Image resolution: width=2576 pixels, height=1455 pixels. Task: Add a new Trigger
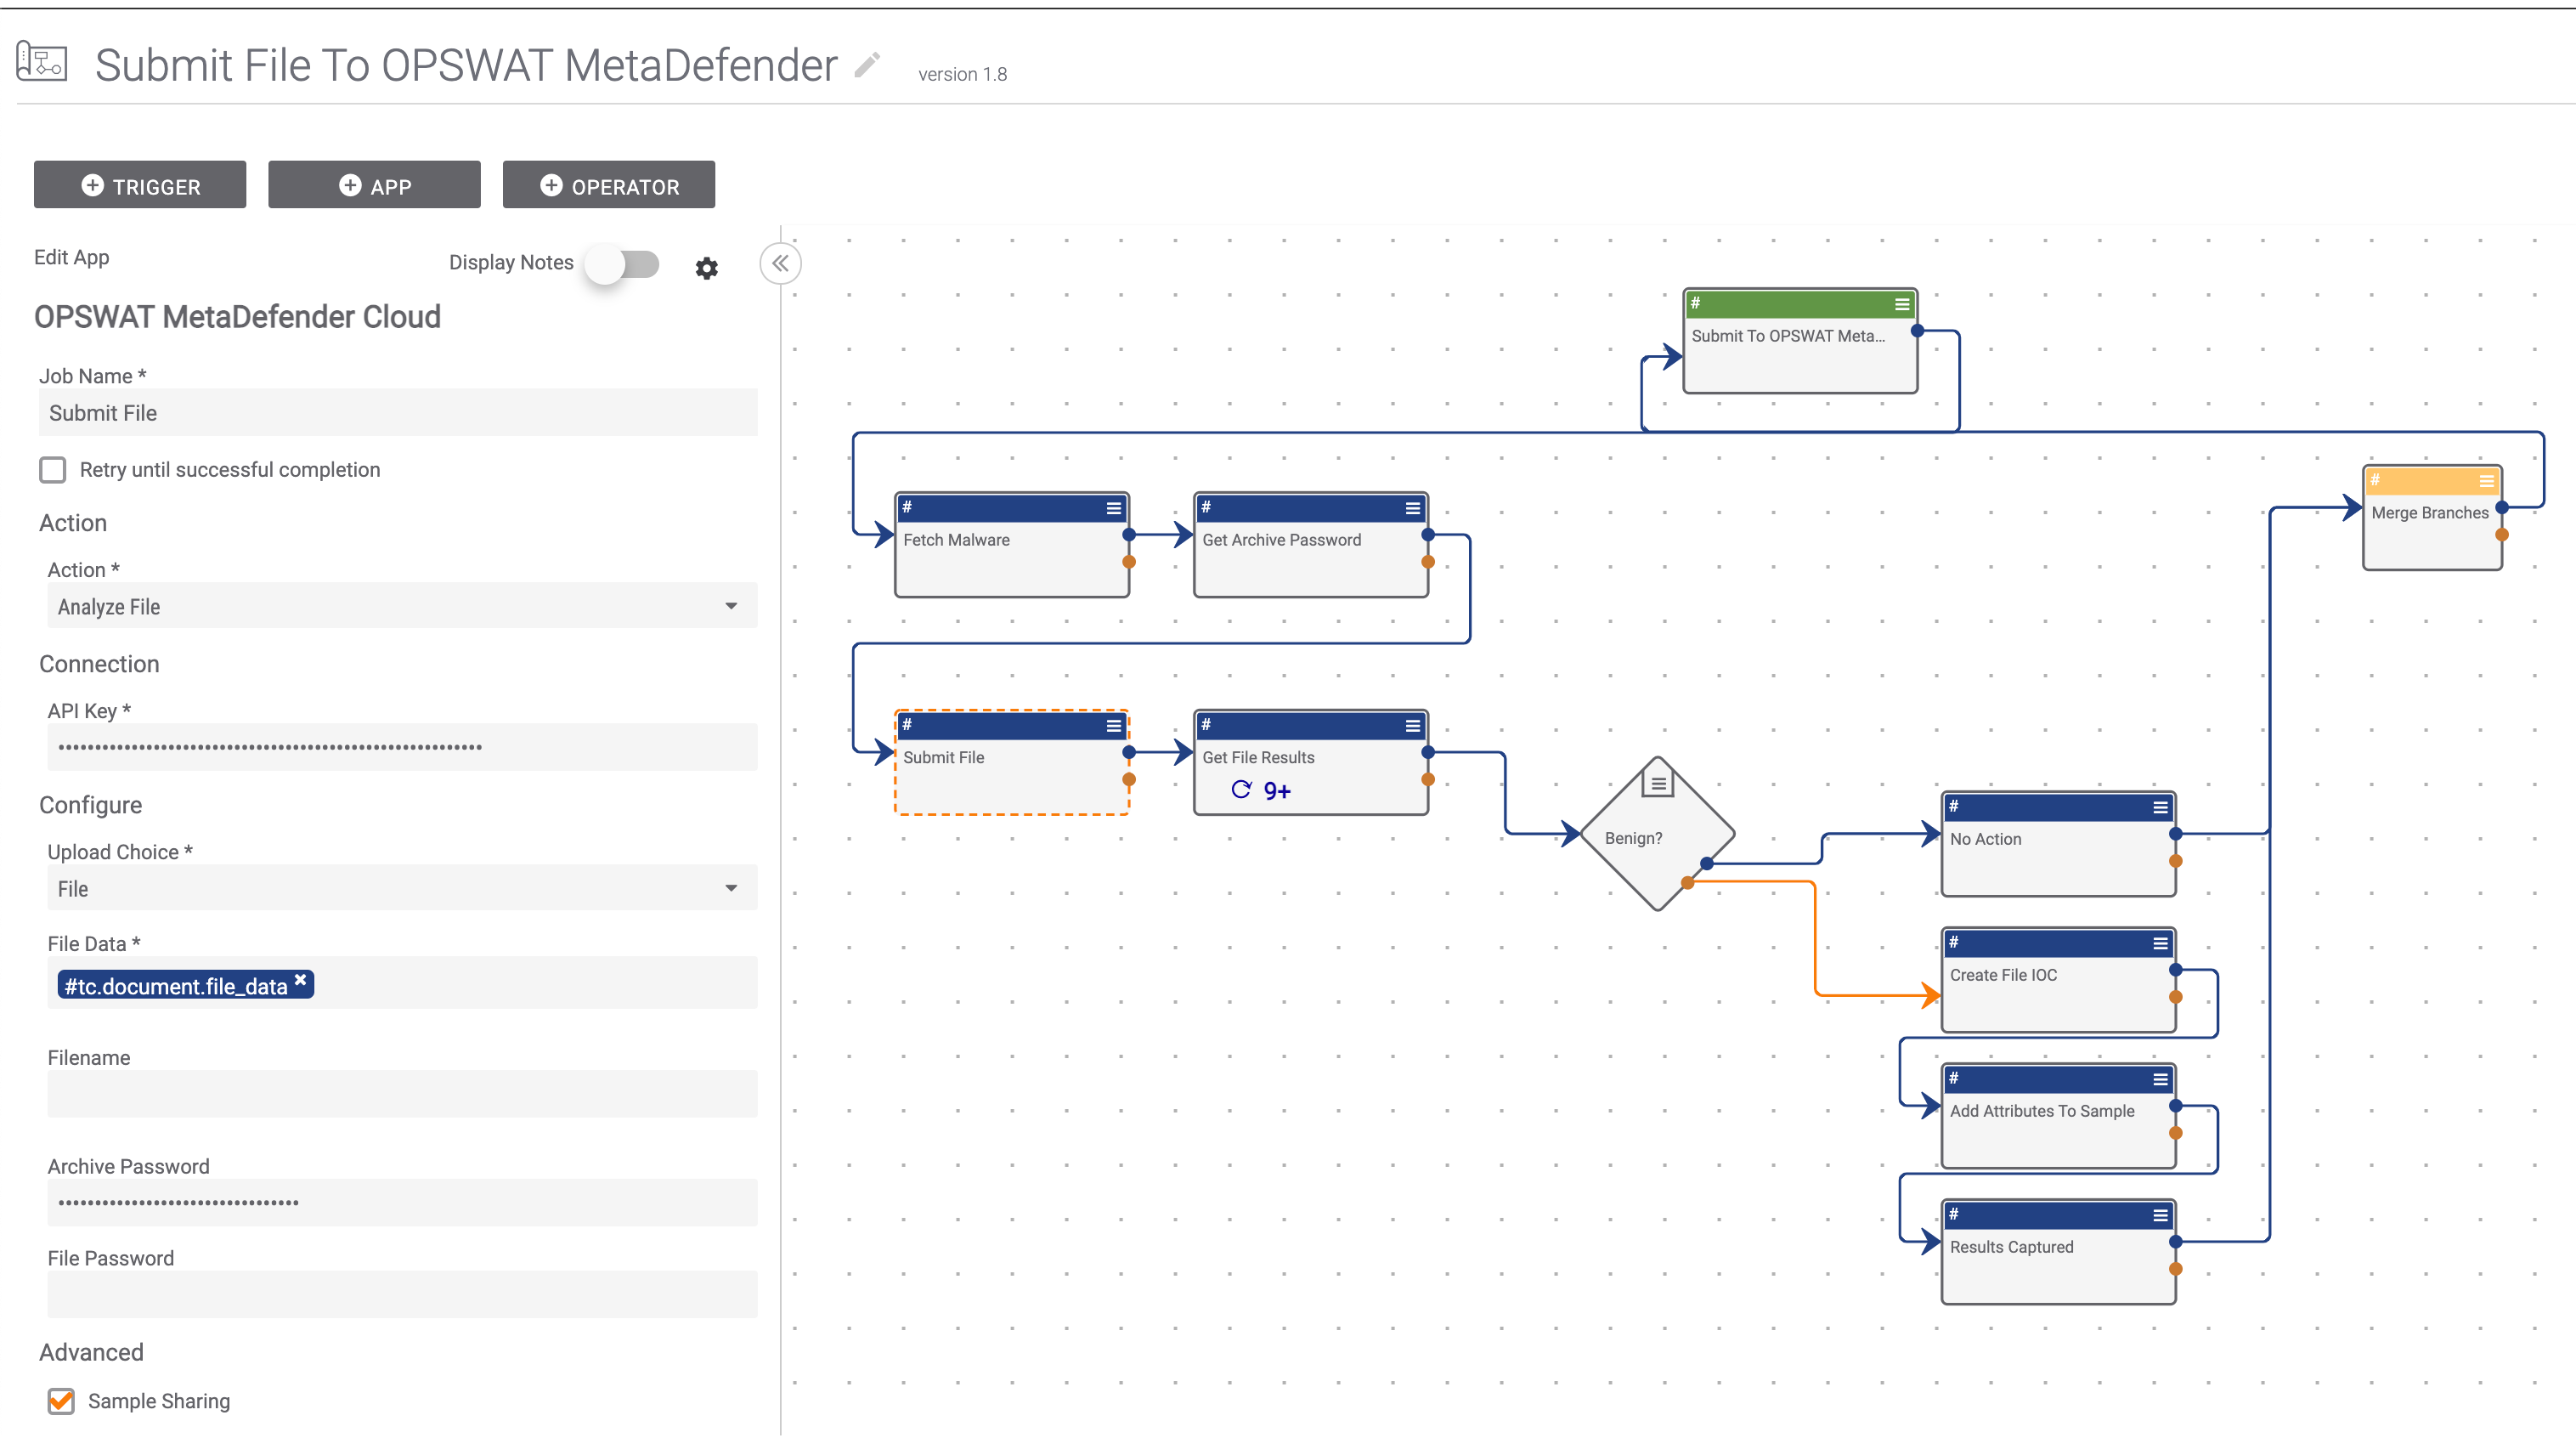click(x=140, y=185)
